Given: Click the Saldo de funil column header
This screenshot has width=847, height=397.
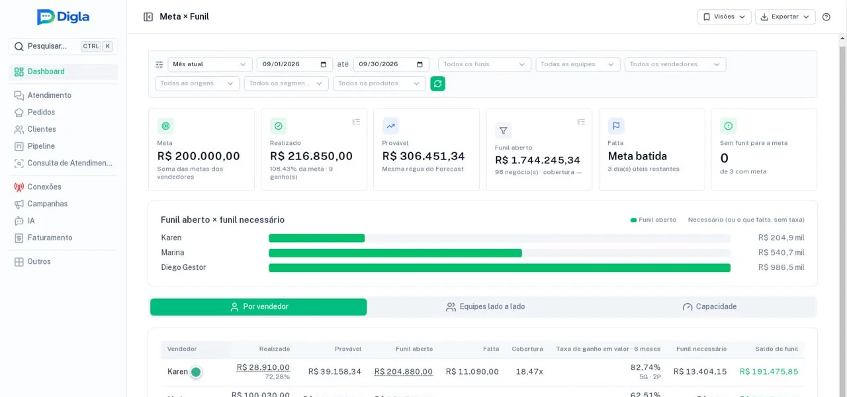Looking at the screenshot, I should coord(777,349).
